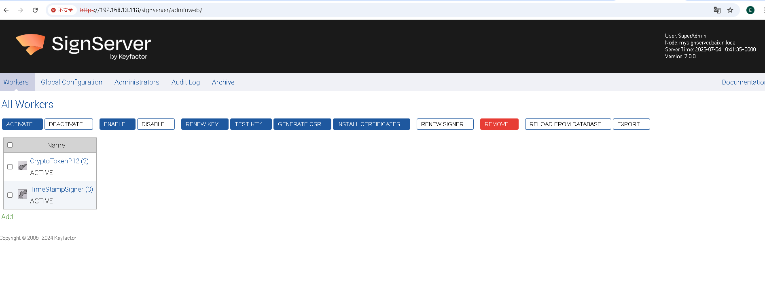Toggle the select-all workers checkbox

point(10,145)
